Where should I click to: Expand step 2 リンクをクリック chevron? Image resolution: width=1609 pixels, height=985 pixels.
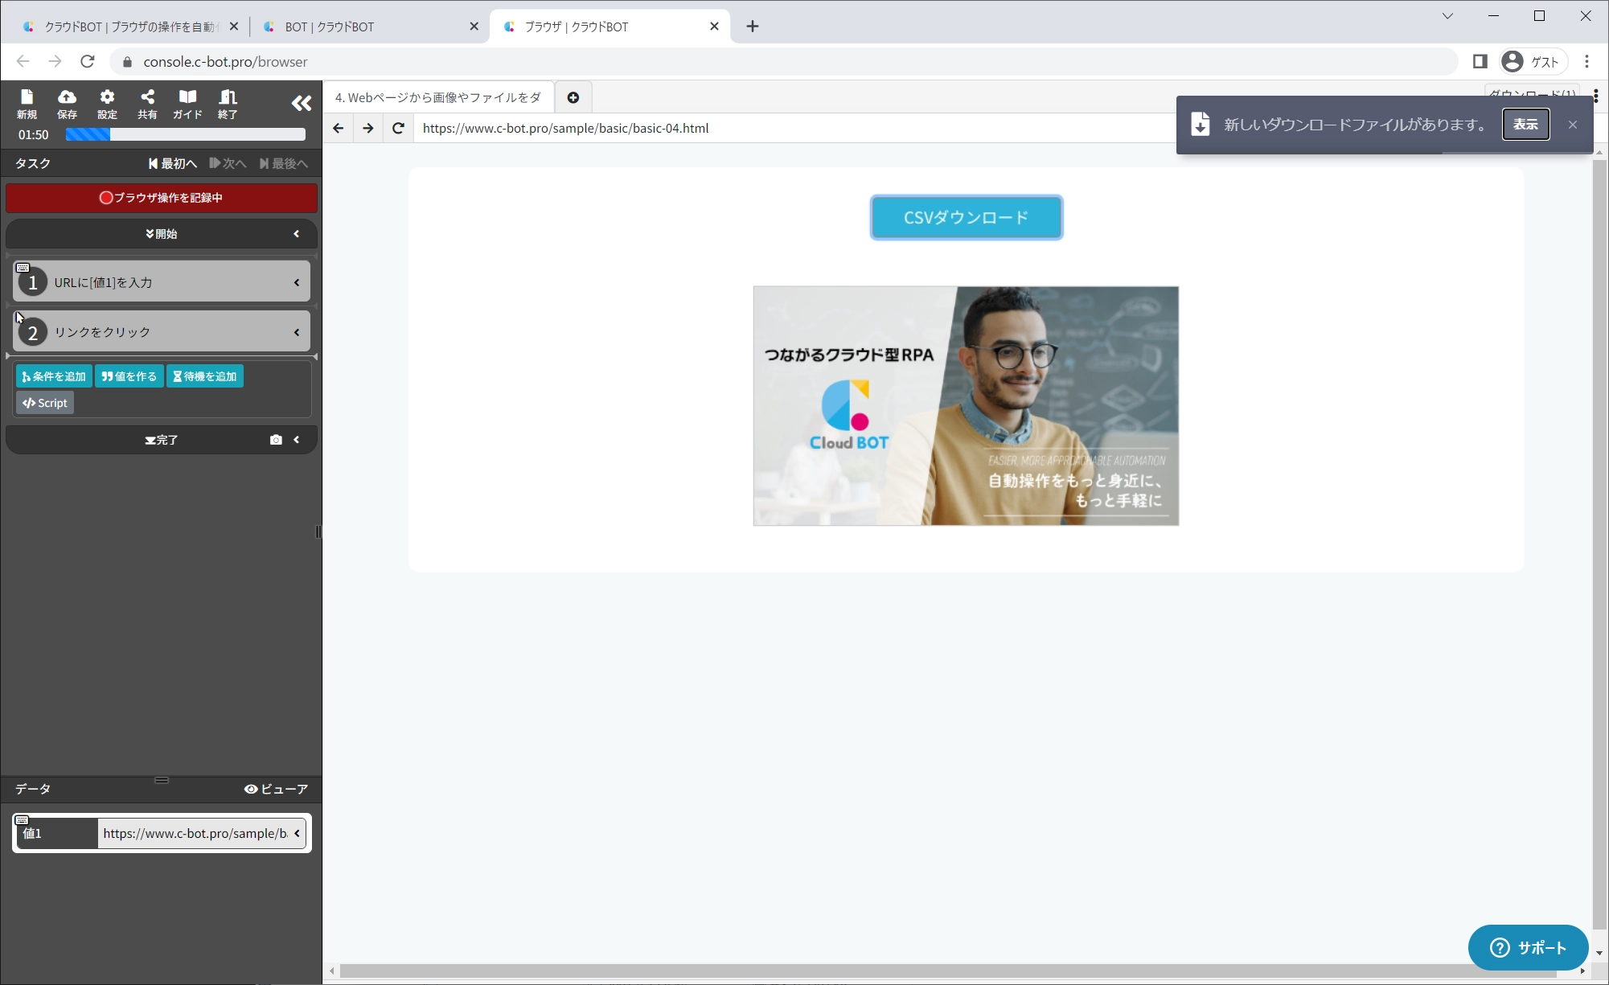click(297, 332)
